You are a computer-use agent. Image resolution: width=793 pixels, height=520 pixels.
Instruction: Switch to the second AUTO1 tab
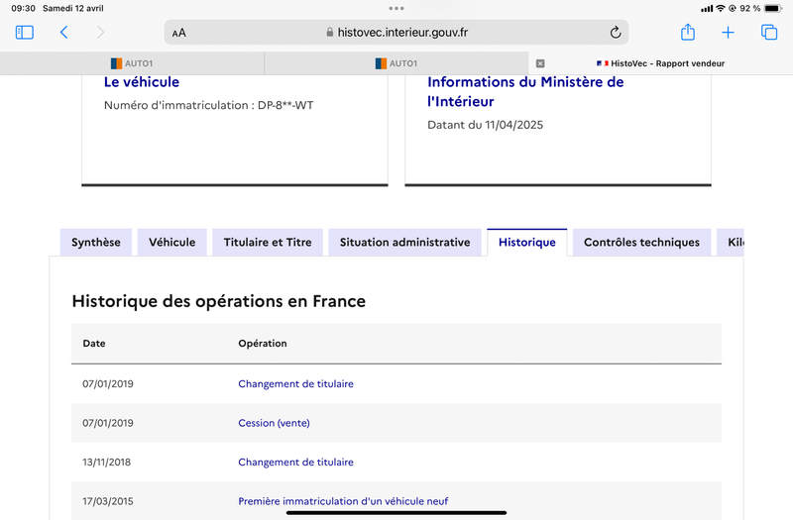396,63
